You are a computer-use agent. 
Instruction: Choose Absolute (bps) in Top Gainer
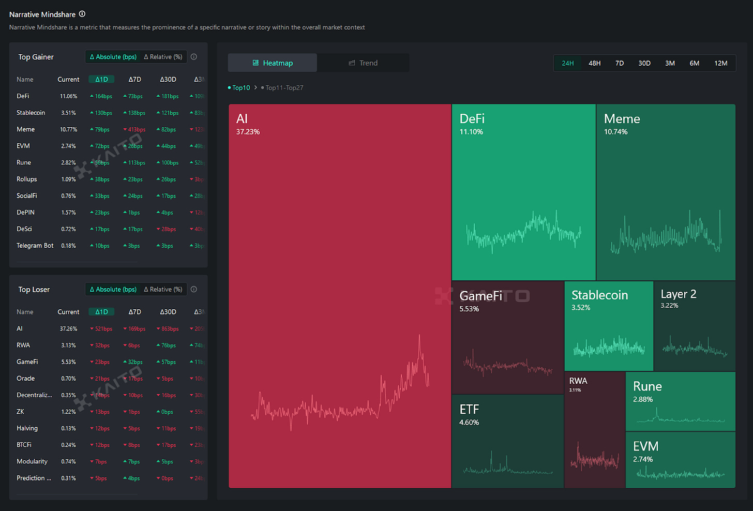click(113, 57)
